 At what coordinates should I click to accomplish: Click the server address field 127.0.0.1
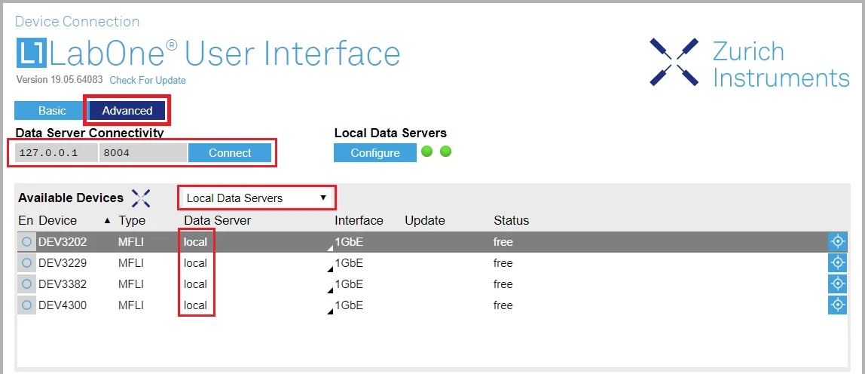coord(57,153)
